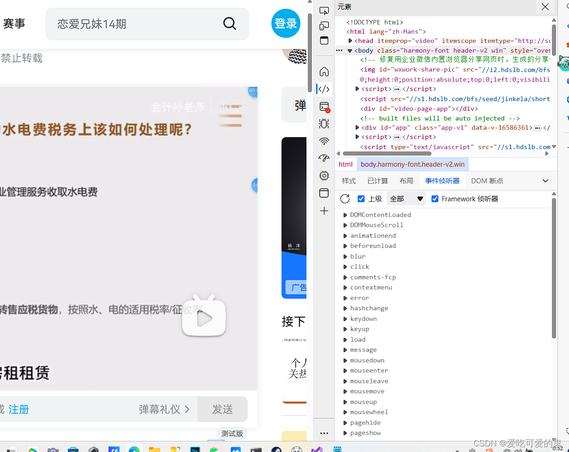Switch to the 样式 tab
The height and width of the screenshot is (452, 569).
(349, 181)
